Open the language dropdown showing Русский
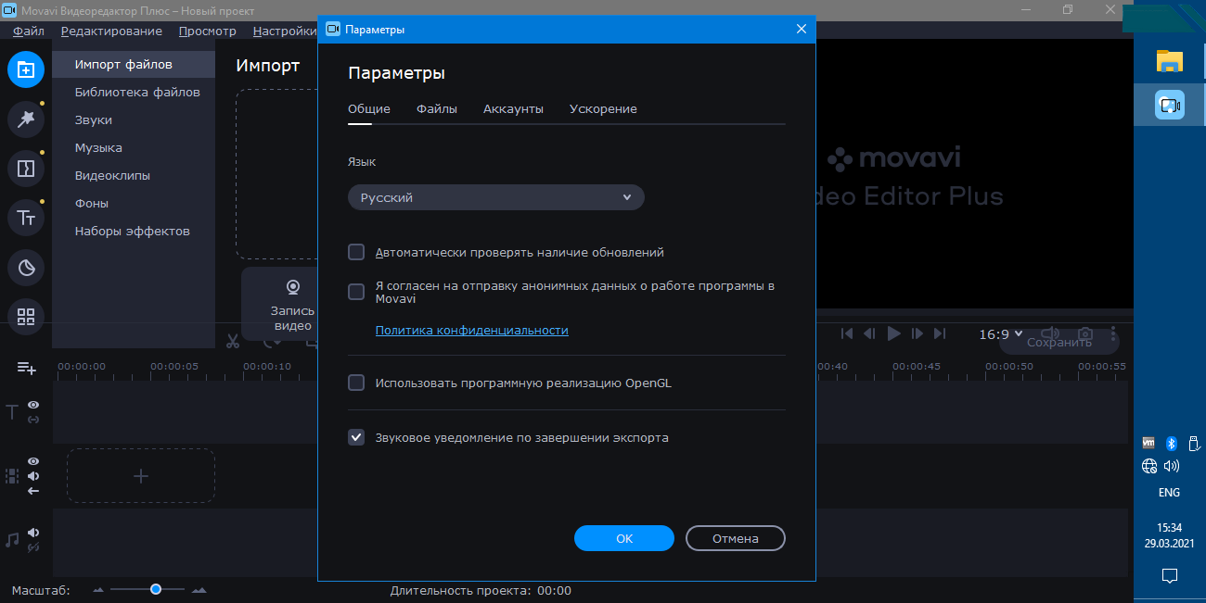The image size is (1206, 603). click(x=495, y=197)
